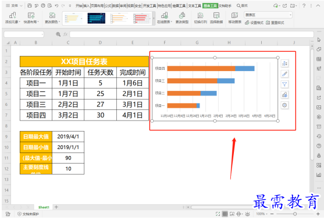Image resolution: width=324 pixels, height=220 pixels.
Task: Click the Switch Row/Column icon
Action: click(200, 18)
